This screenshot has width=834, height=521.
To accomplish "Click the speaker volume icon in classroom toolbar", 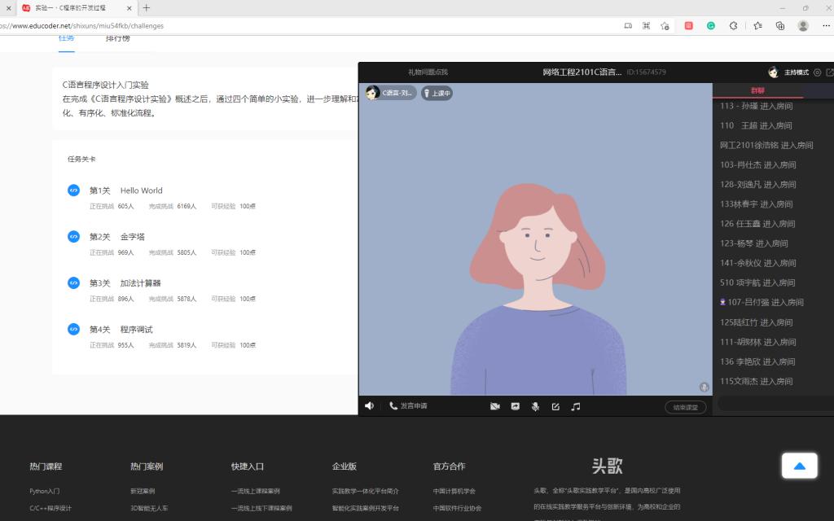I will (369, 405).
